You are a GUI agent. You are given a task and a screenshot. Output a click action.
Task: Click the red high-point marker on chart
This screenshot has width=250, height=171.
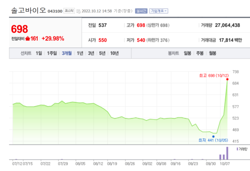tap(227, 79)
